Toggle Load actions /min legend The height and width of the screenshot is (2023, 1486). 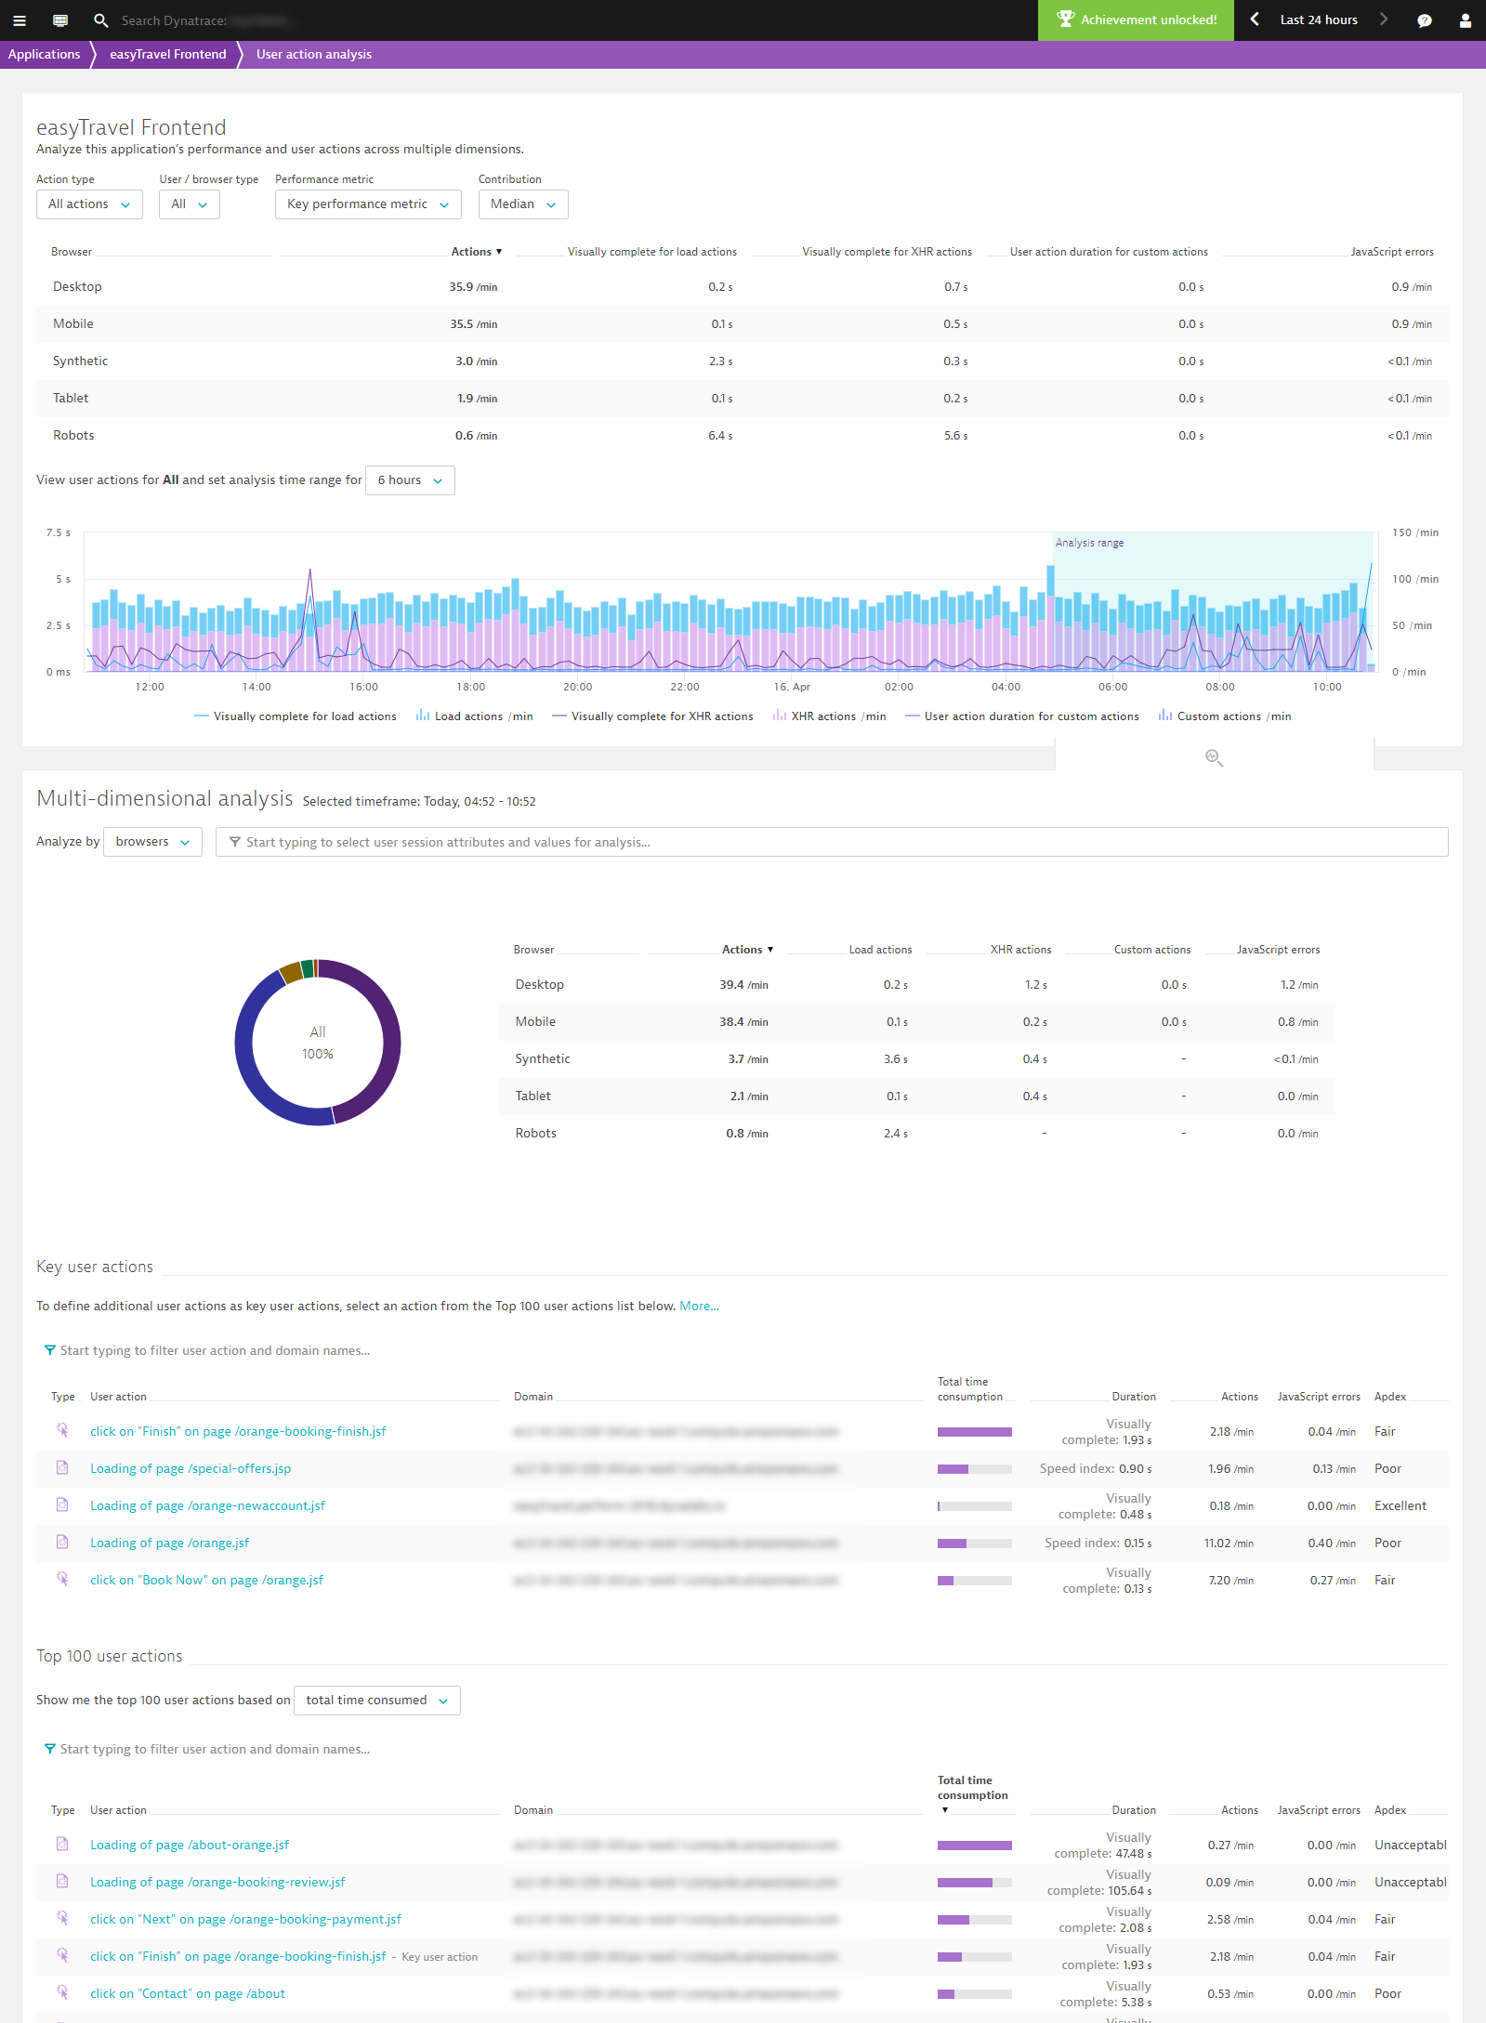tap(474, 716)
